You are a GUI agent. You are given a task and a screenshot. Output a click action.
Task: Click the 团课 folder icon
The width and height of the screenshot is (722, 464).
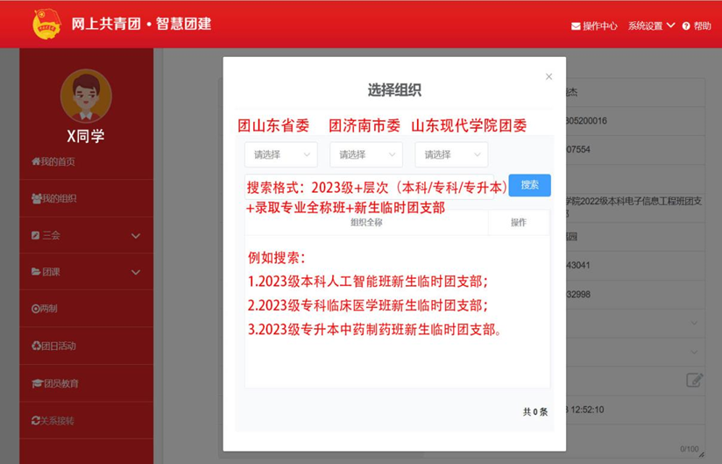[36, 272]
